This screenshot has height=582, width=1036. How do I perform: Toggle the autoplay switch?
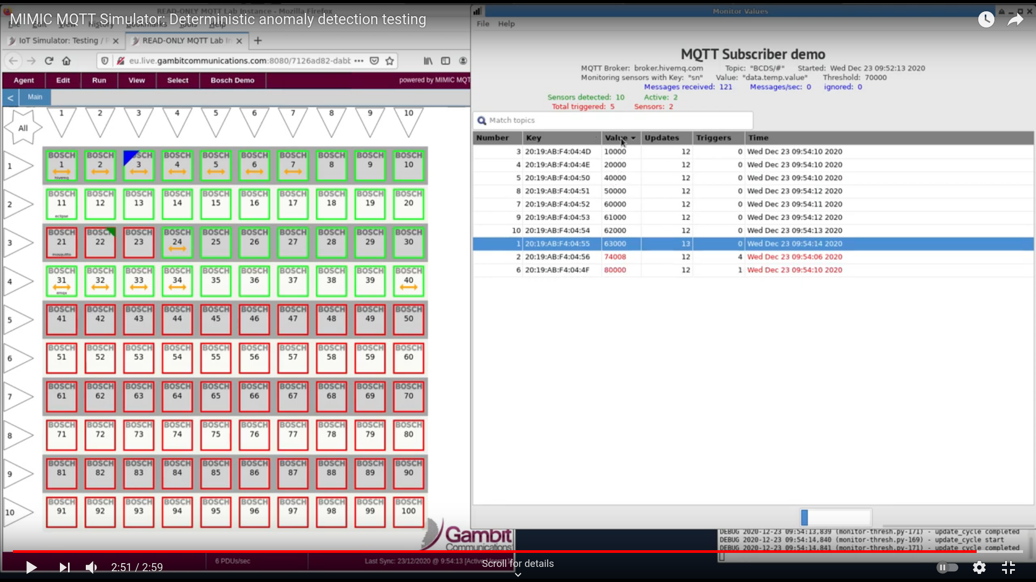[x=947, y=567]
